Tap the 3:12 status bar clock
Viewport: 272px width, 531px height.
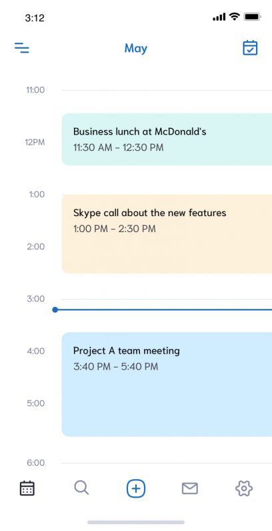(35, 17)
